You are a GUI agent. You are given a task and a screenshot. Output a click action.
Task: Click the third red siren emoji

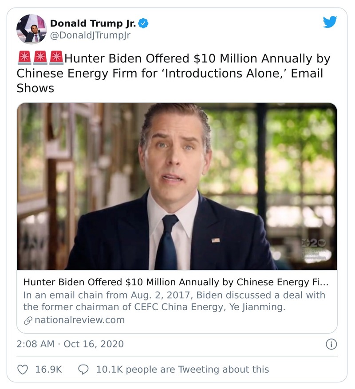pyautogui.click(x=56, y=58)
